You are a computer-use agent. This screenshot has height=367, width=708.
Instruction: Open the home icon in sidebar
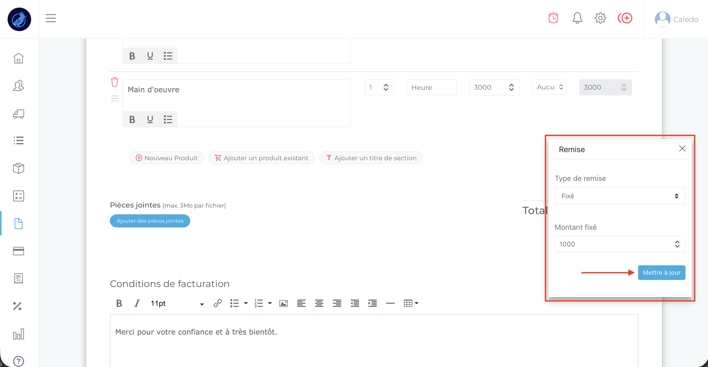point(18,58)
